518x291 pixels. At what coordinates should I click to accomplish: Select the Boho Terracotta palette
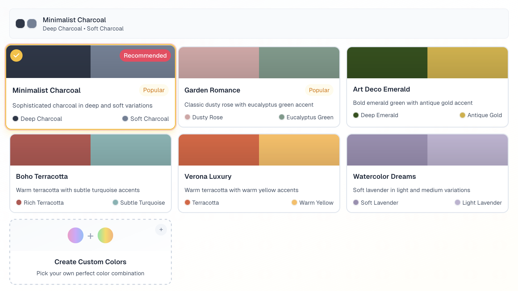click(90, 173)
